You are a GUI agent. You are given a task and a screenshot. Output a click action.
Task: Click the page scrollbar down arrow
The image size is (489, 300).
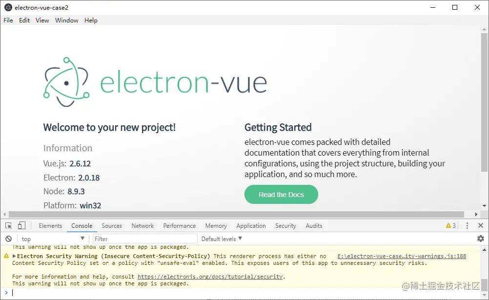(484, 205)
